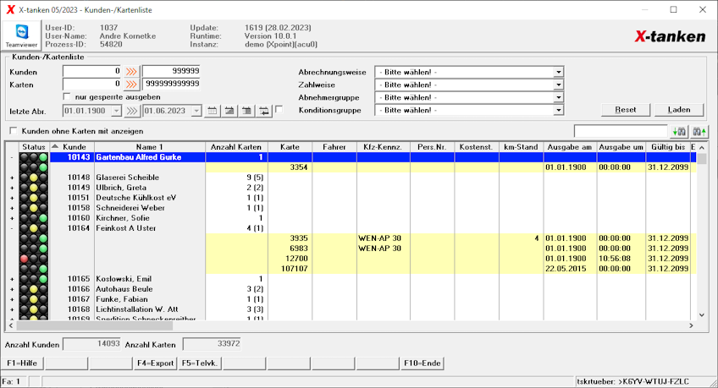Click the red X app icon in title bar
Viewport: 718px width, 388px height.
(x=10, y=9)
